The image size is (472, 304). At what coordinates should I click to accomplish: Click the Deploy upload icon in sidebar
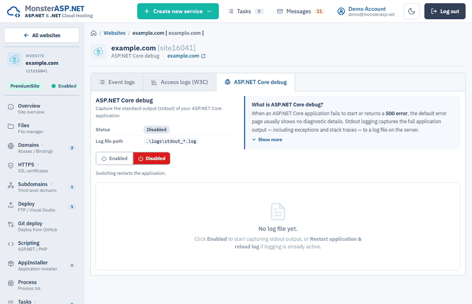tap(11, 205)
